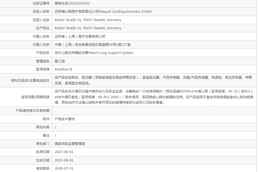
Task: Open the 产品技术要求 attachment
Action: tap(65, 119)
